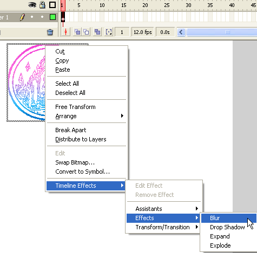Toggle the Onion Skin button
The width and height of the screenshot is (257, 253).
77,32
